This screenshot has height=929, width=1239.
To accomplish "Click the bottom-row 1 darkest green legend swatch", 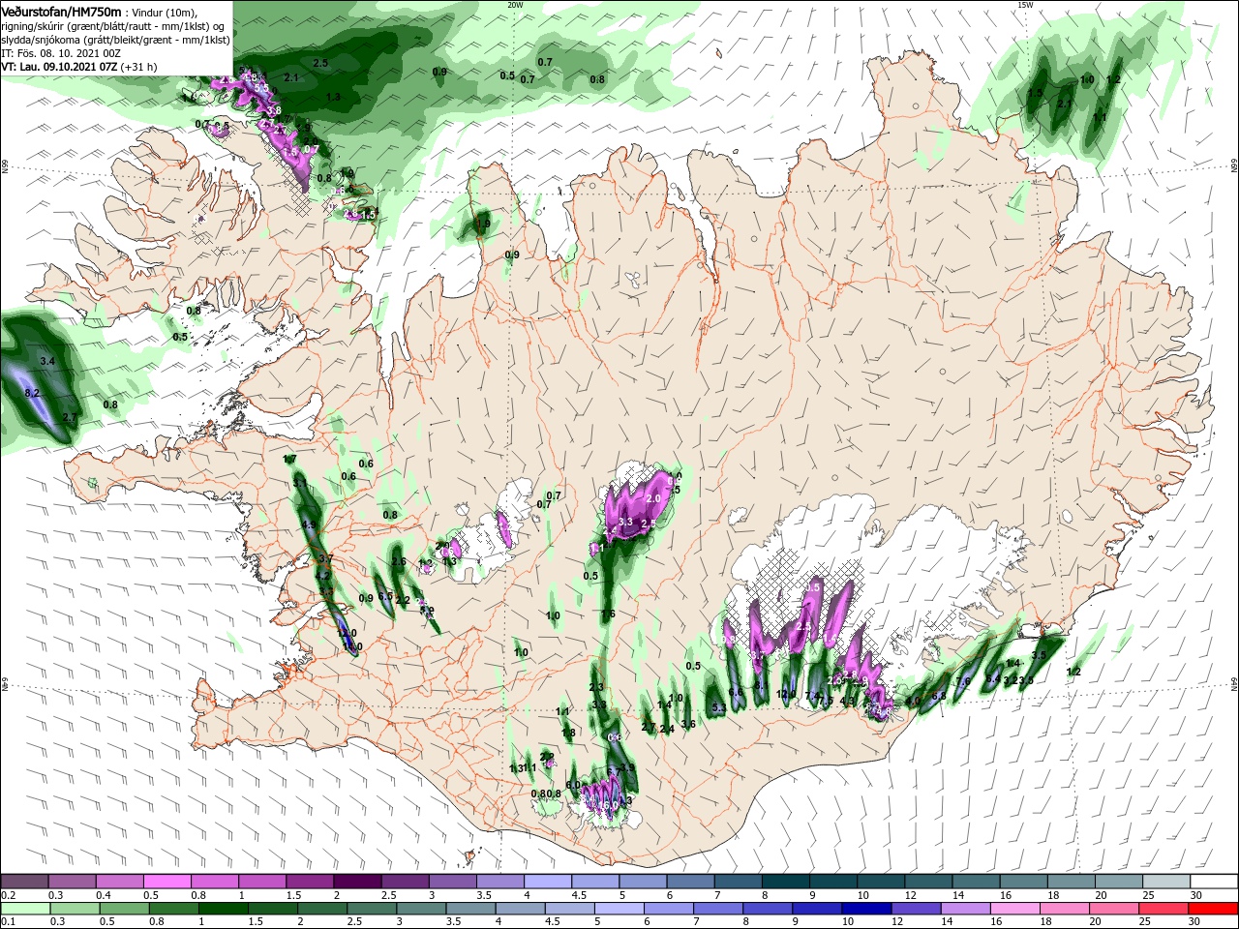I will [x=224, y=909].
